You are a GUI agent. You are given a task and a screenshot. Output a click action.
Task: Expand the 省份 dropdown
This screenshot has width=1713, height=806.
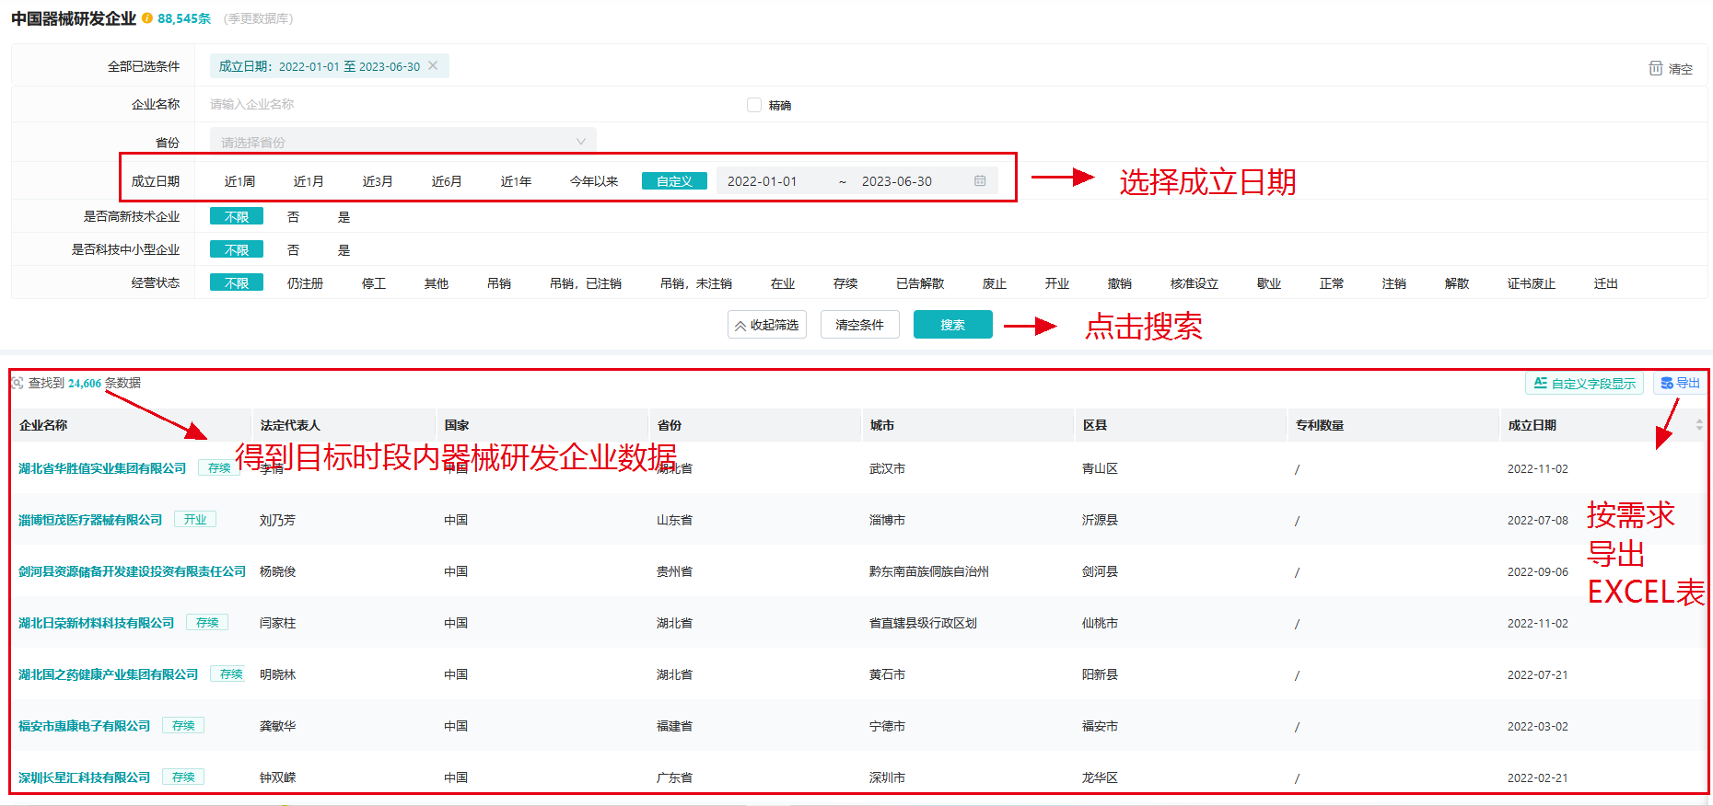coord(402,142)
